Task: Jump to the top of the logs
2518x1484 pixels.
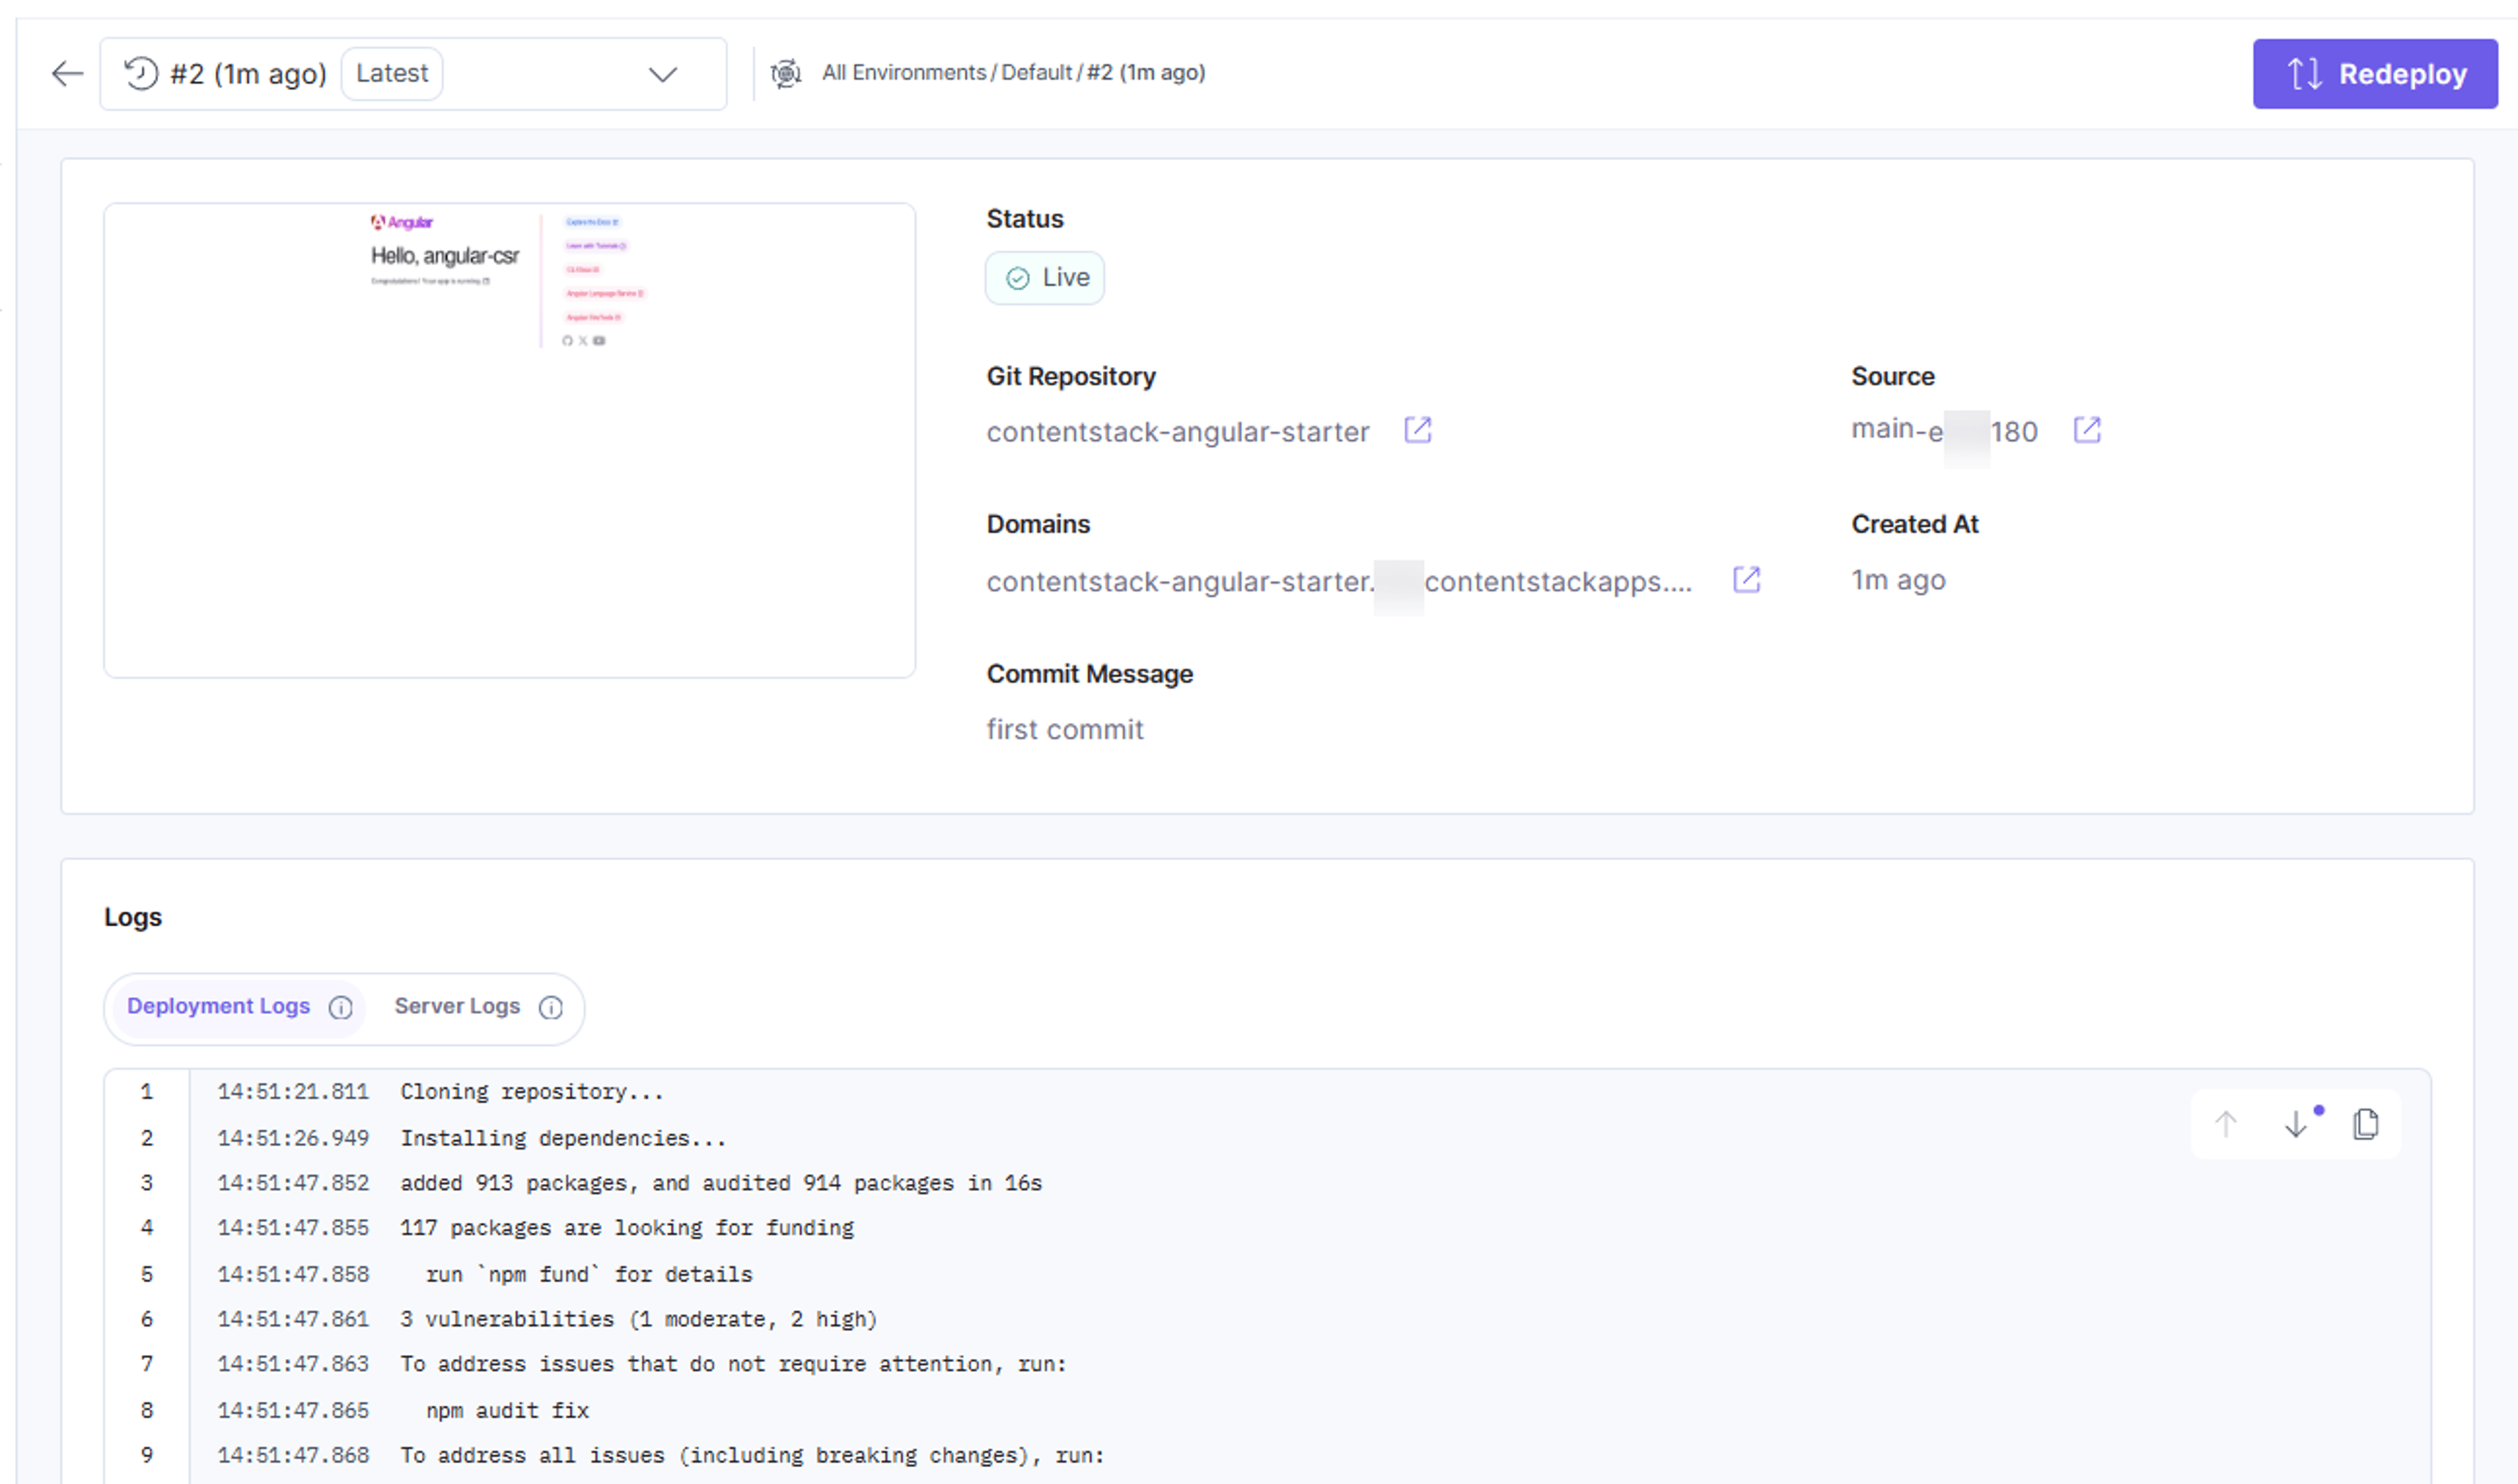Action: tap(2225, 1124)
